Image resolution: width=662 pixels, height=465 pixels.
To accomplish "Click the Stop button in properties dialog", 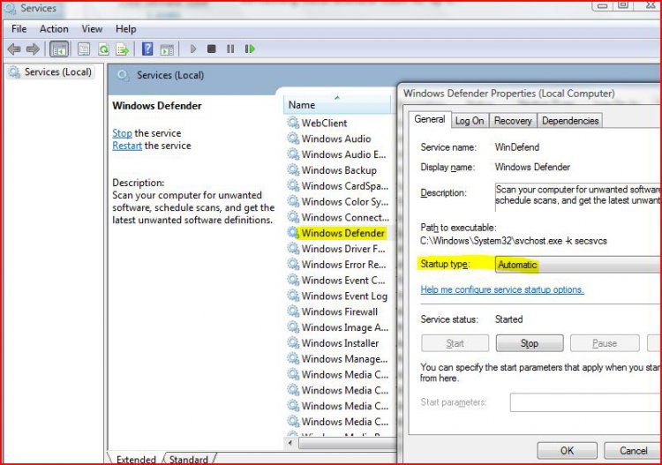I will click(530, 343).
